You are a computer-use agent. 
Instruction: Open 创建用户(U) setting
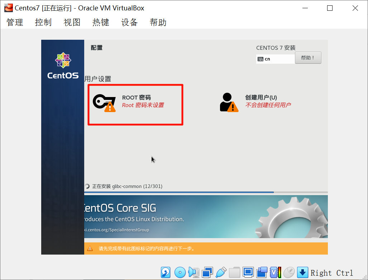coord(255,102)
